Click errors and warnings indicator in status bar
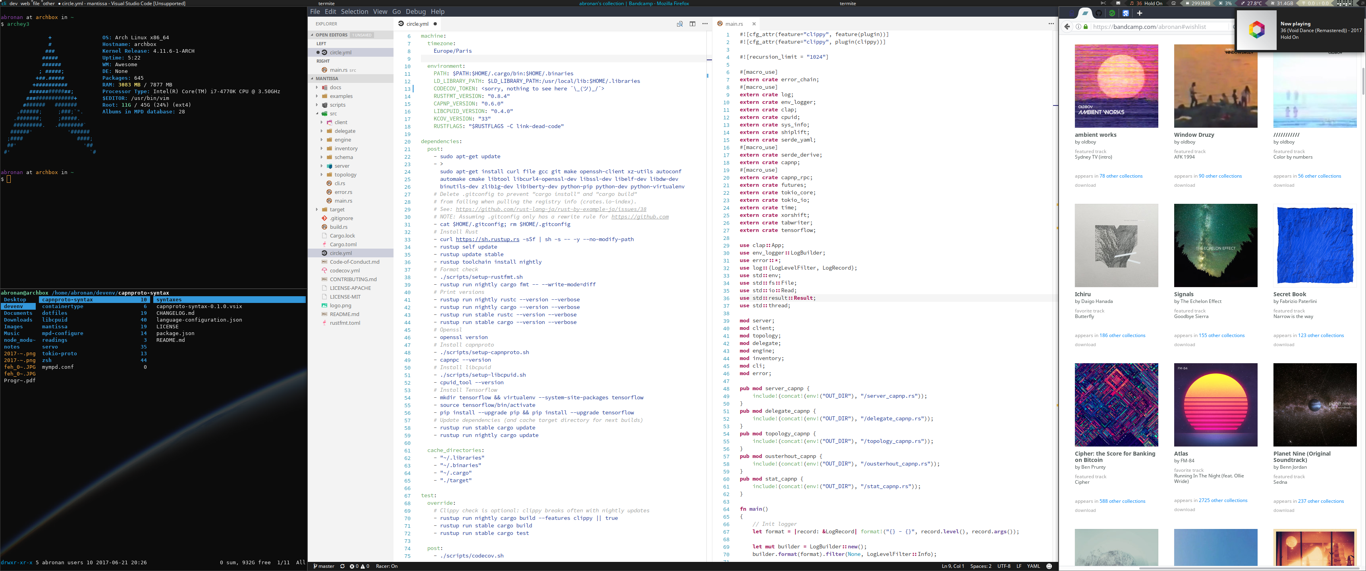This screenshot has width=1366, height=571. tap(359, 566)
